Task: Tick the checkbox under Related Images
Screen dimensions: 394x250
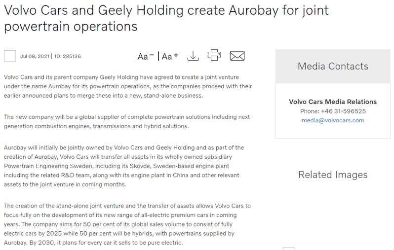Action: tap(288, 249)
